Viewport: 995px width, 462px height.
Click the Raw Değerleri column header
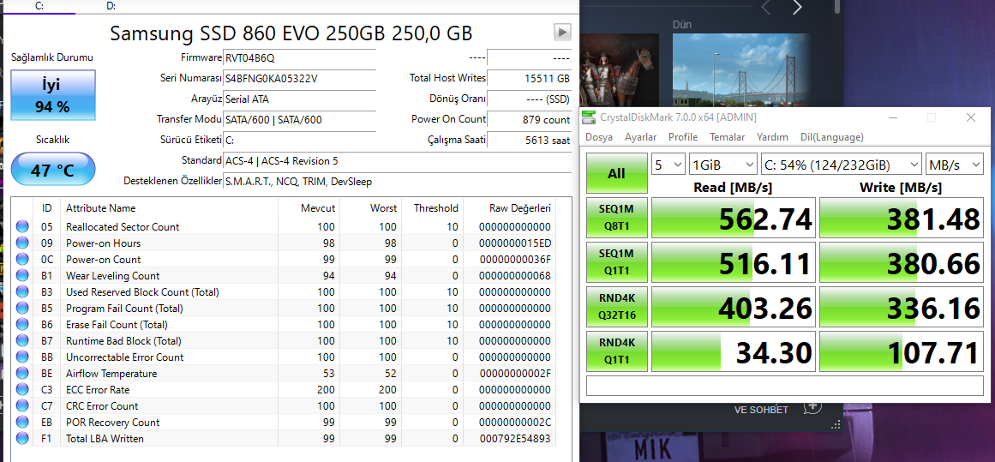(519, 208)
